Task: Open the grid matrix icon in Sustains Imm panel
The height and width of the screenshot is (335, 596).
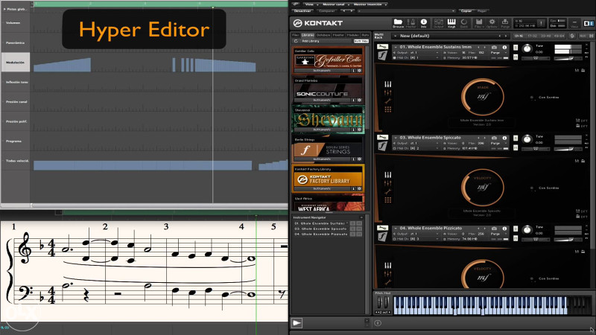Action: (387, 109)
